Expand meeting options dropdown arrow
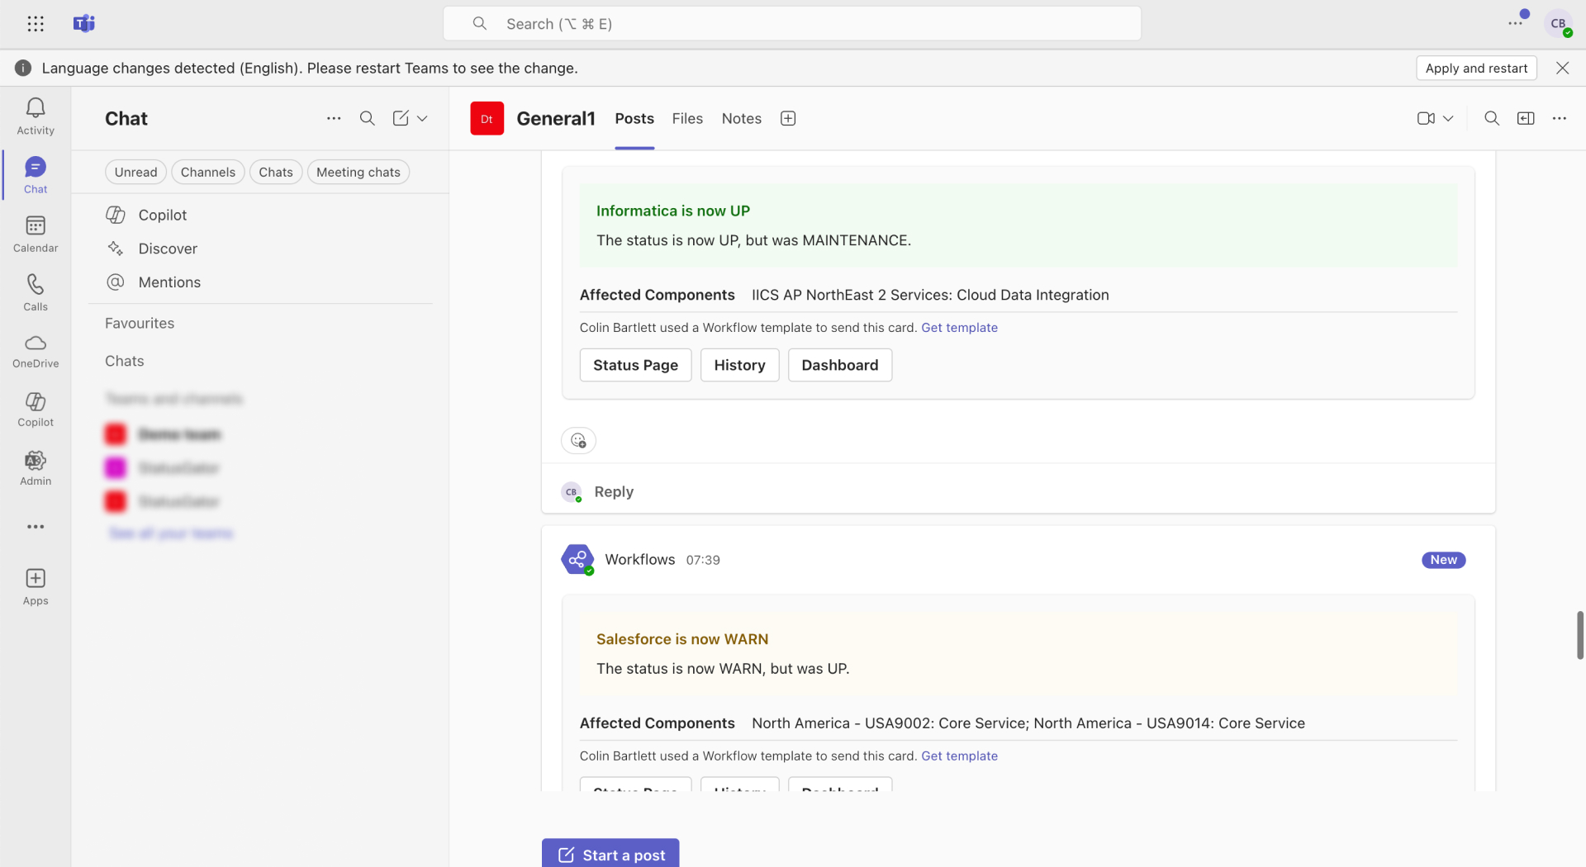1586x867 pixels. point(1448,118)
